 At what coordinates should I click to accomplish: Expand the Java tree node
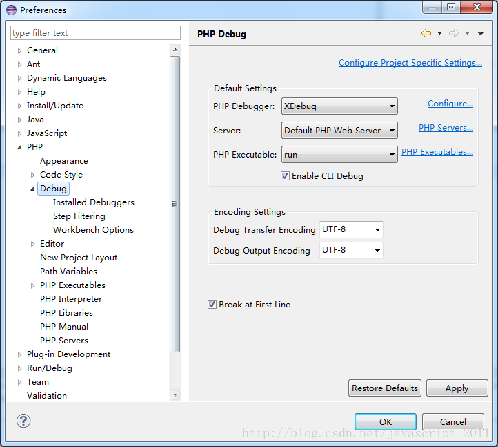(20, 120)
